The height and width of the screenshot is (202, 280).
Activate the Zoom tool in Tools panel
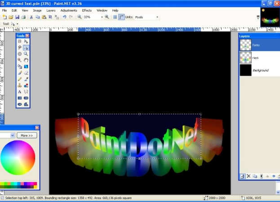[x=26, y=54]
